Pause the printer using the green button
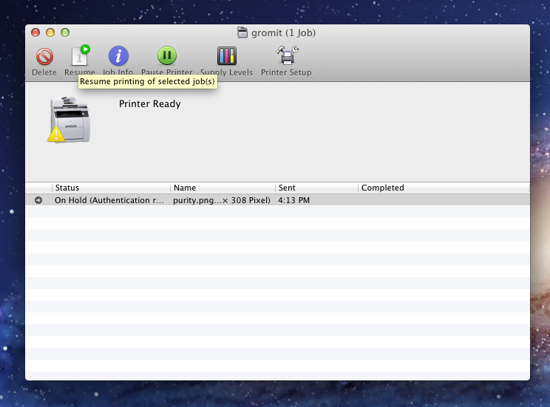The width and height of the screenshot is (550, 407). coord(166,55)
